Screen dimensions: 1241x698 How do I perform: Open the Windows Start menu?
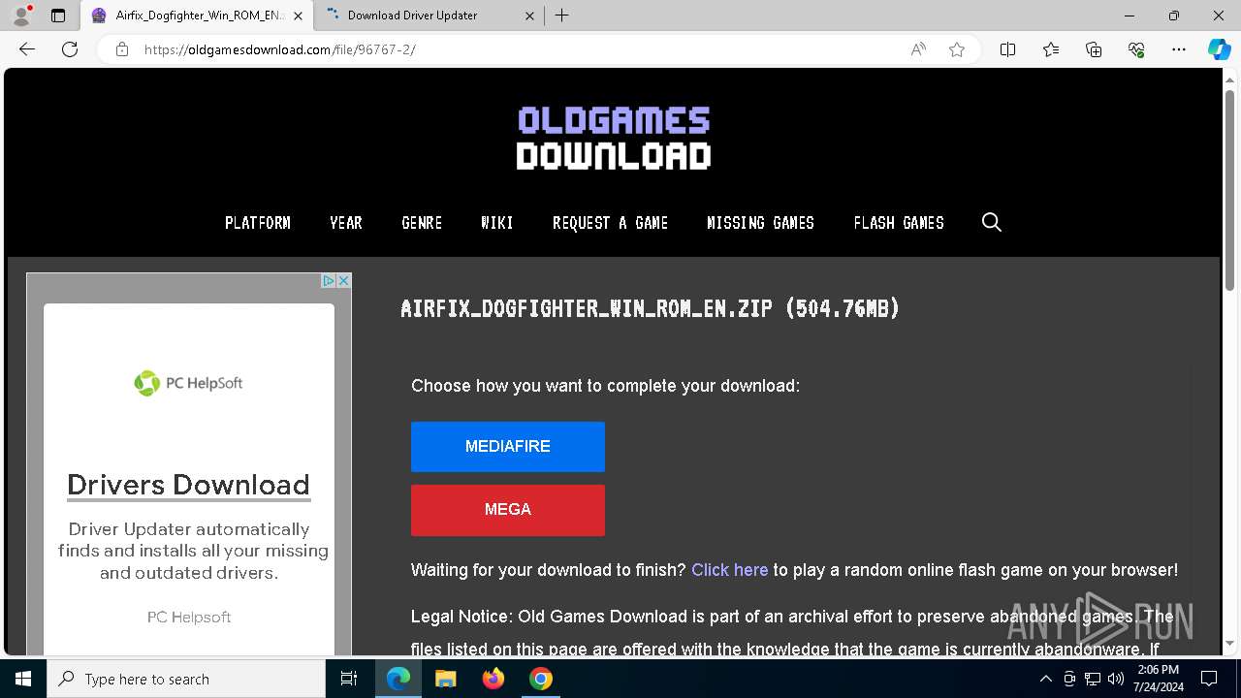(23, 679)
